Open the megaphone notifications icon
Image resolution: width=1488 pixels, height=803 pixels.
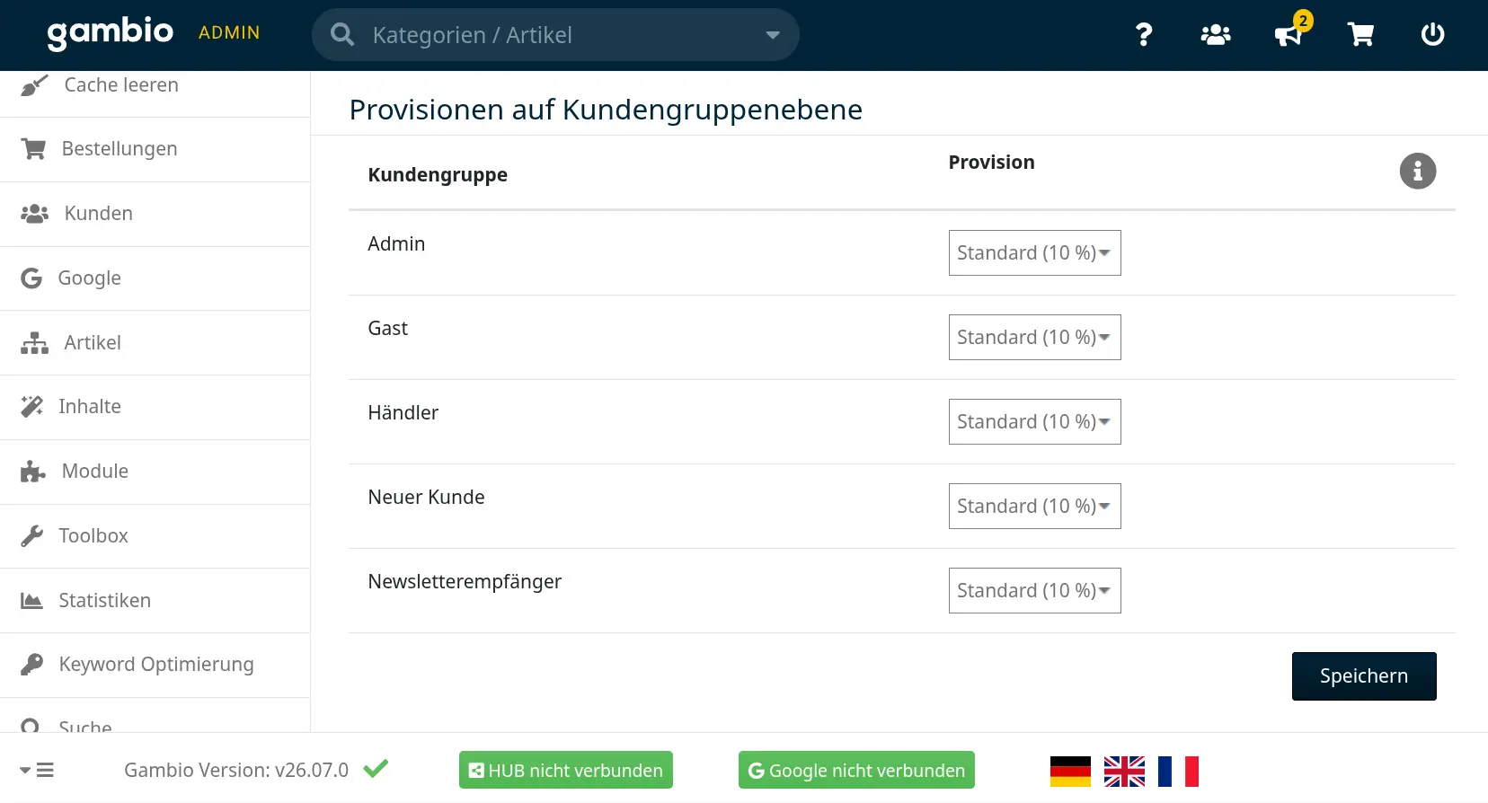click(1289, 35)
